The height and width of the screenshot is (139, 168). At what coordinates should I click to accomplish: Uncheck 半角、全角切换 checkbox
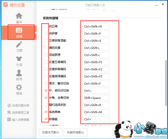pos(46,98)
